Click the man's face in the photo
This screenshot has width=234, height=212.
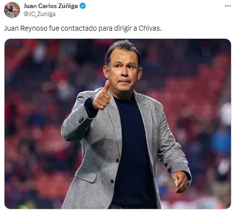pyautogui.click(x=123, y=72)
